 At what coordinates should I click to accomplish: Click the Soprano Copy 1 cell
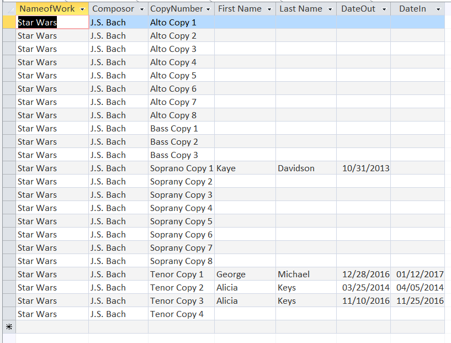[181, 168]
